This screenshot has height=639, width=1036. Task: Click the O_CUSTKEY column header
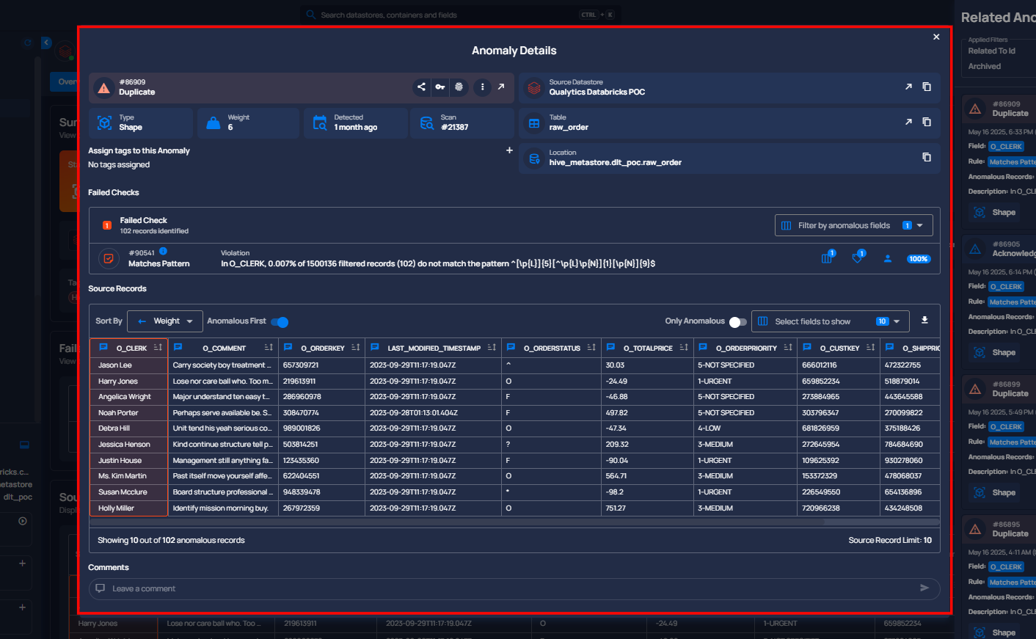[x=839, y=348]
